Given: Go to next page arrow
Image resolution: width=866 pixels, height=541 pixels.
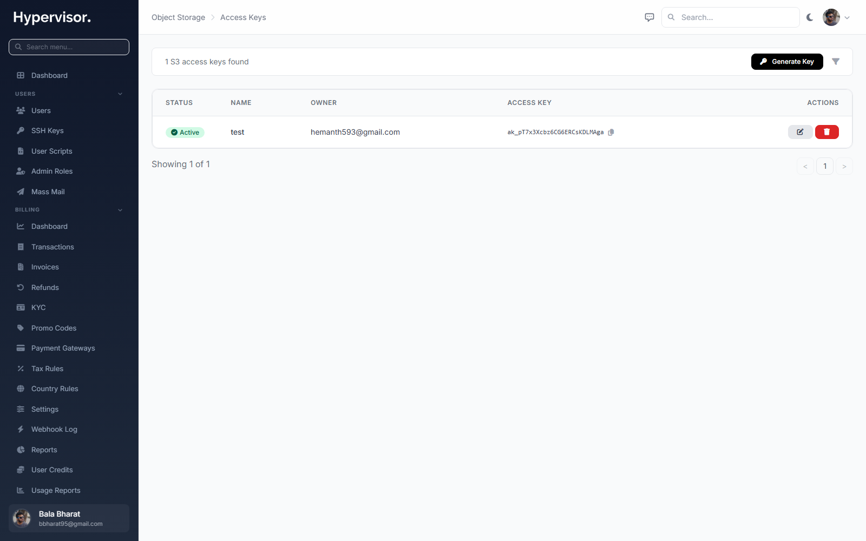Looking at the screenshot, I should 844,166.
